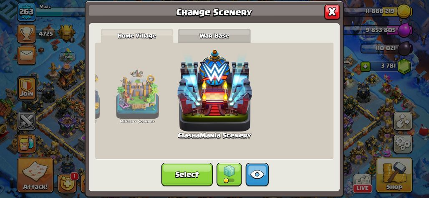Screen dimensions: 429x198
Task: Preview scenery with the eye button
Action: pyautogui.click(x=257, y=175)
